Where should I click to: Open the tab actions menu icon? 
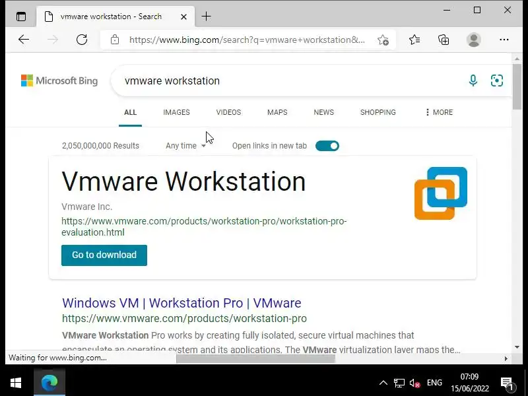[21, 16]
